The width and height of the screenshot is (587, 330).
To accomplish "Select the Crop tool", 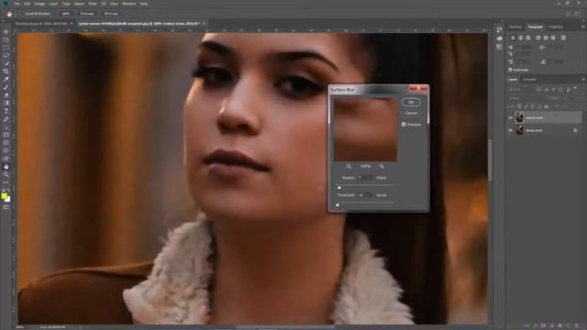I will point(6,71).
